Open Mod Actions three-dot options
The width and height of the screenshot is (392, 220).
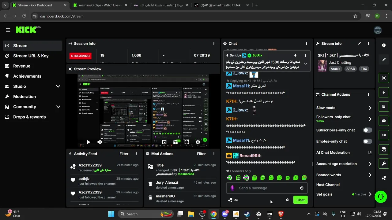point(214,154)
